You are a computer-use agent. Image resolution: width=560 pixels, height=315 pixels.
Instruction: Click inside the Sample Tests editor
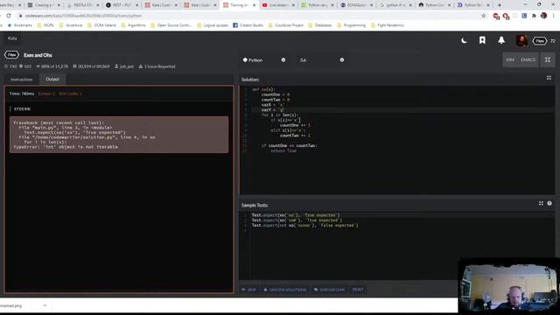point(396,245)
